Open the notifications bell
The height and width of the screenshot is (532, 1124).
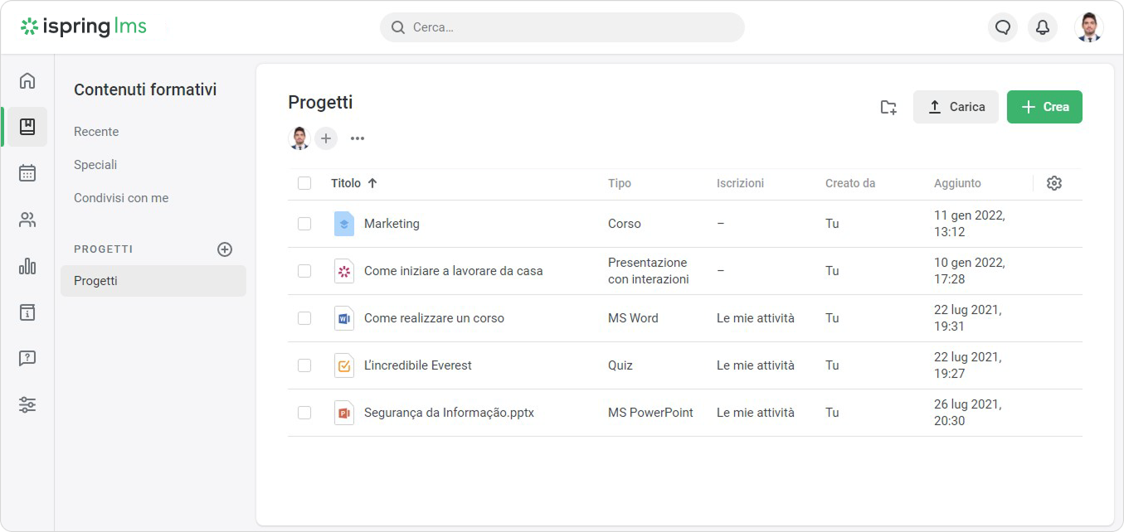click(1043, 27)
